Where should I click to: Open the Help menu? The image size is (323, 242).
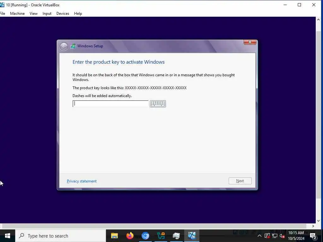point(78,13)
